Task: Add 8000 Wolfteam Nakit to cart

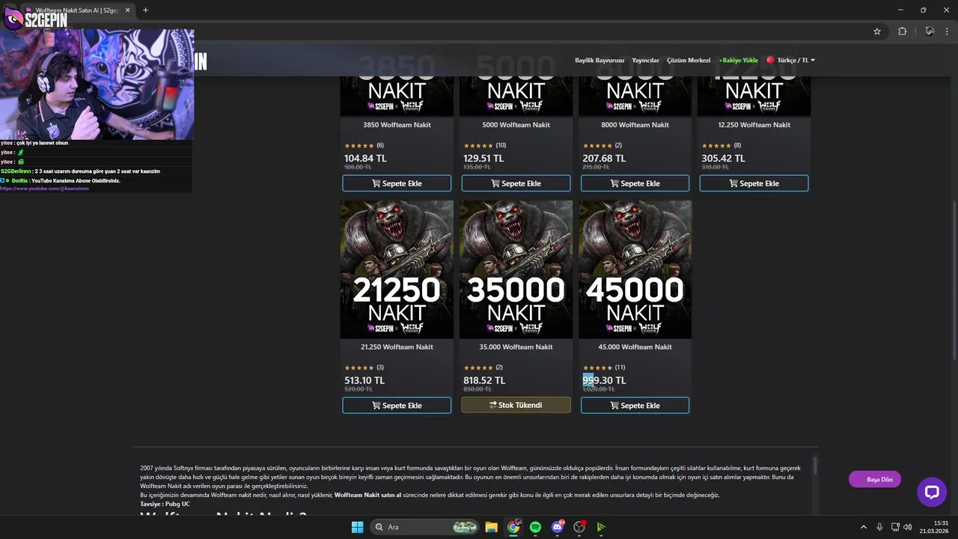Action: (635, 183)
